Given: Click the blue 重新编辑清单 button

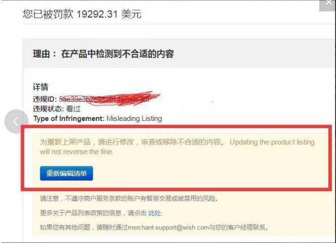Looking at the screenshot, I should click(67, 173).
